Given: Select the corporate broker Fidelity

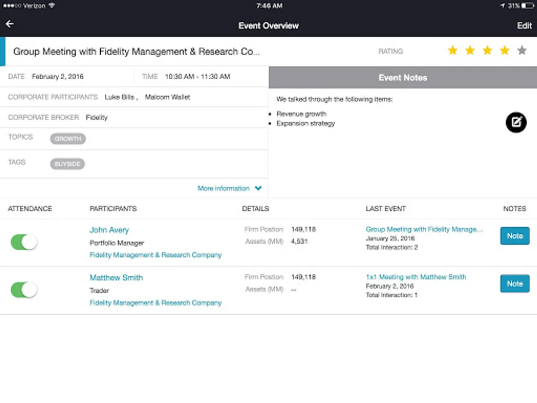Looking at the screenshot, I should point(97,118).
